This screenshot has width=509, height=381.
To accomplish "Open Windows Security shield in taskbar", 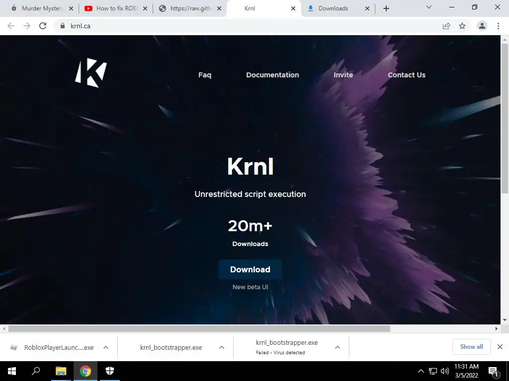I will [x=110, y=371].
